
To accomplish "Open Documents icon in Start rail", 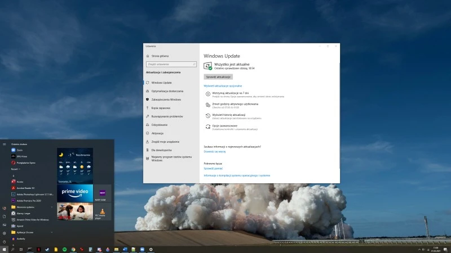I will coord(5,216).
